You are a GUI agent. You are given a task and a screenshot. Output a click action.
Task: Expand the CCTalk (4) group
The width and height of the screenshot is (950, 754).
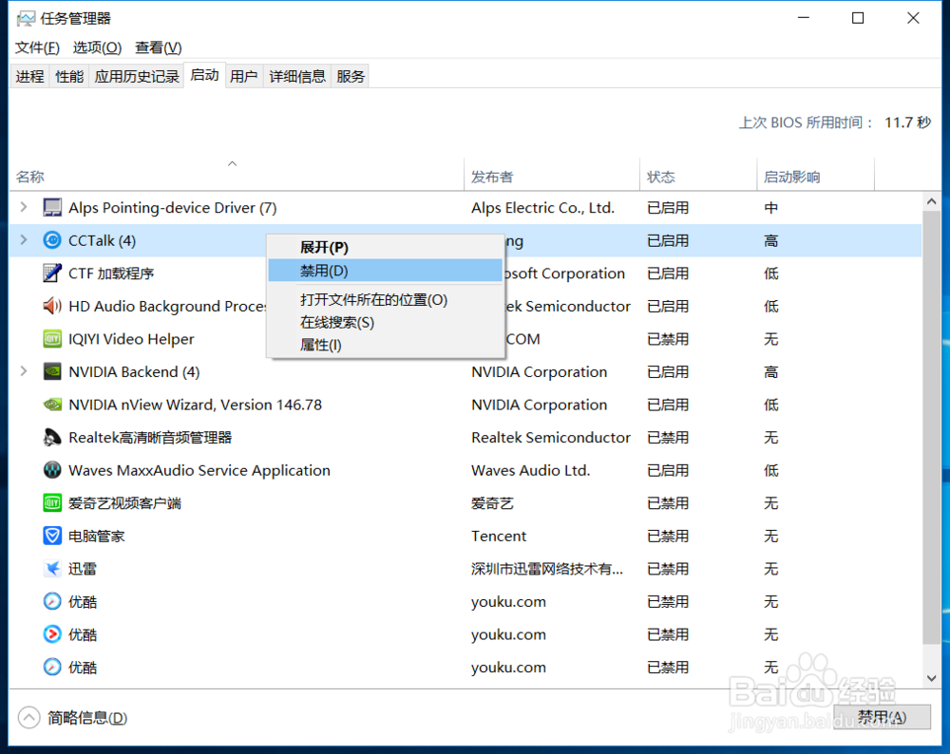pos(24,240)
